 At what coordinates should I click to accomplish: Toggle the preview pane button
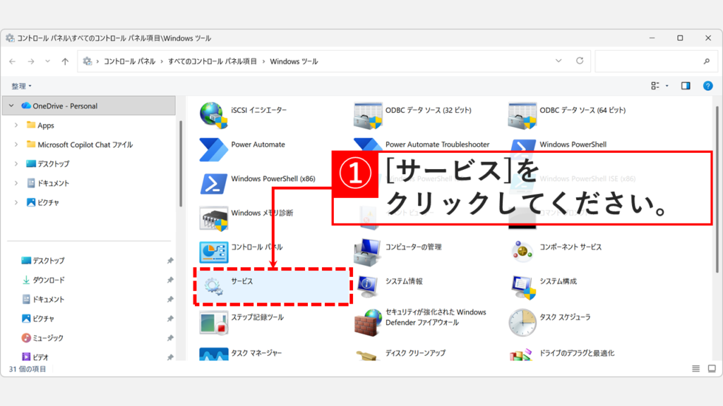pos(685,85)
